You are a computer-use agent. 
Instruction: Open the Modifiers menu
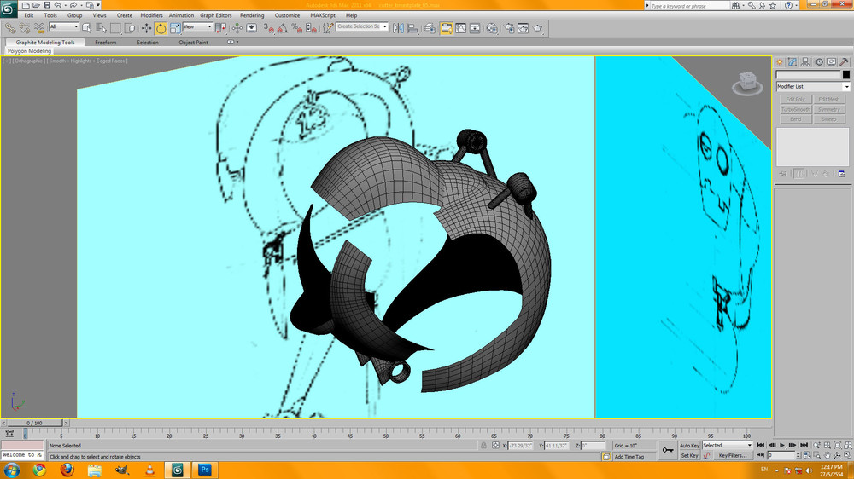click(x=151, y=15)
